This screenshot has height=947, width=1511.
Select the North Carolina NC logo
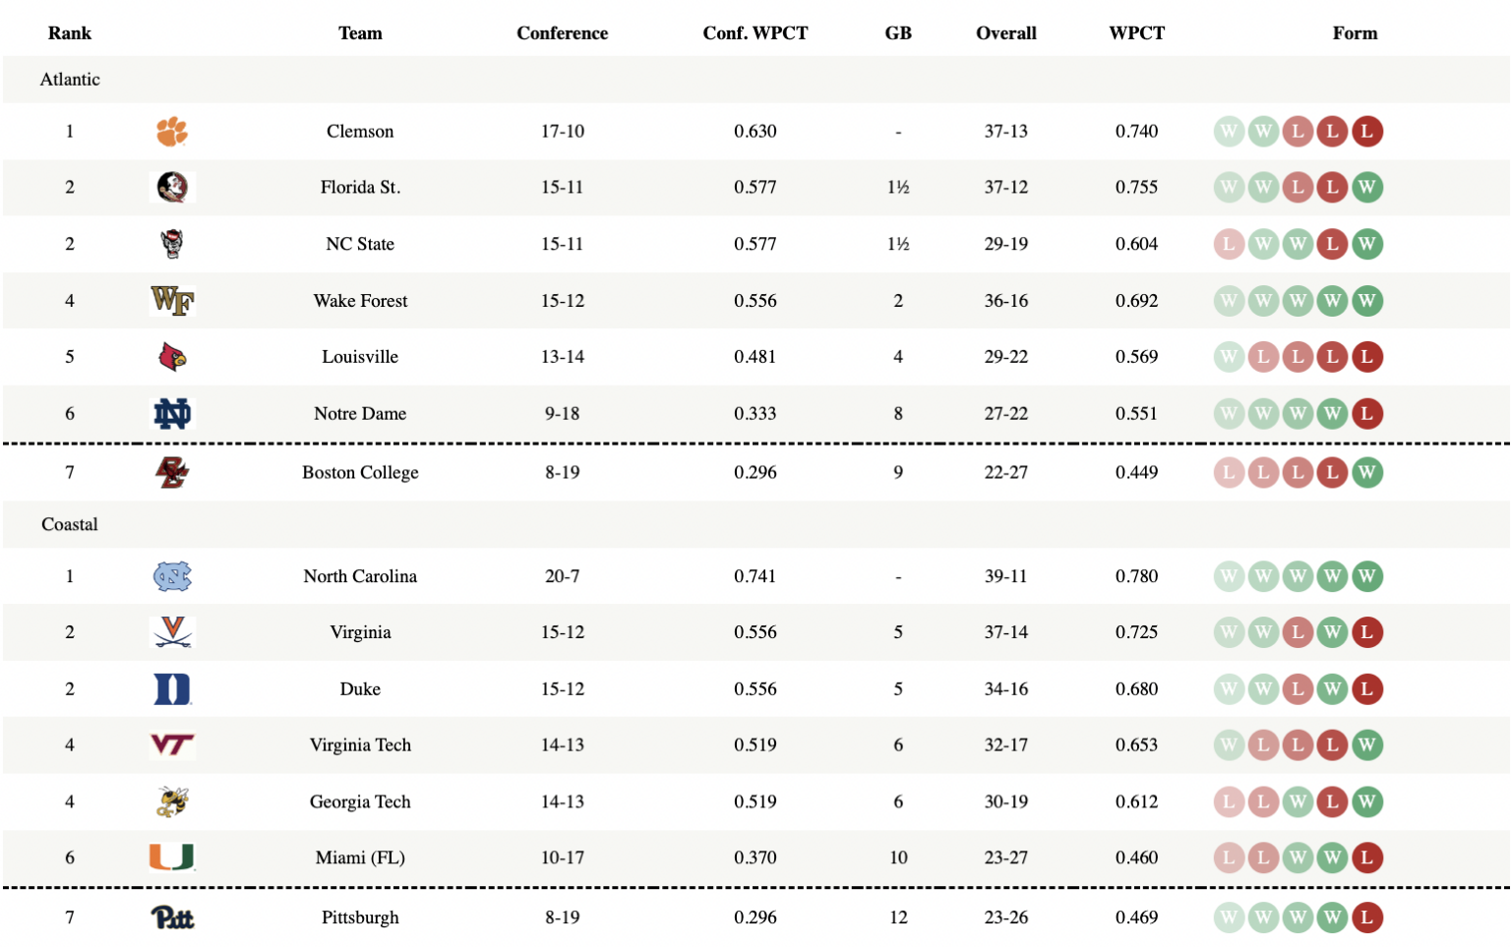click(x=172, y=576)
